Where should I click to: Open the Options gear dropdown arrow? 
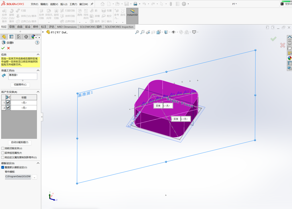click(188, 4)
